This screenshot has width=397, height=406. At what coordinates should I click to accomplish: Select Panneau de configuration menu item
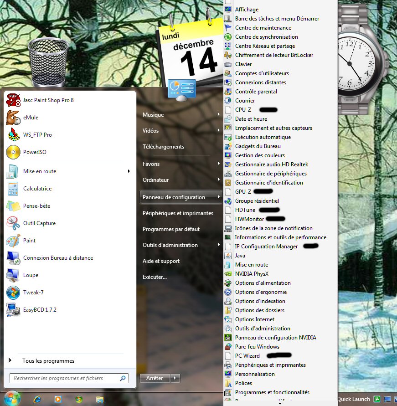coord(181,197)
